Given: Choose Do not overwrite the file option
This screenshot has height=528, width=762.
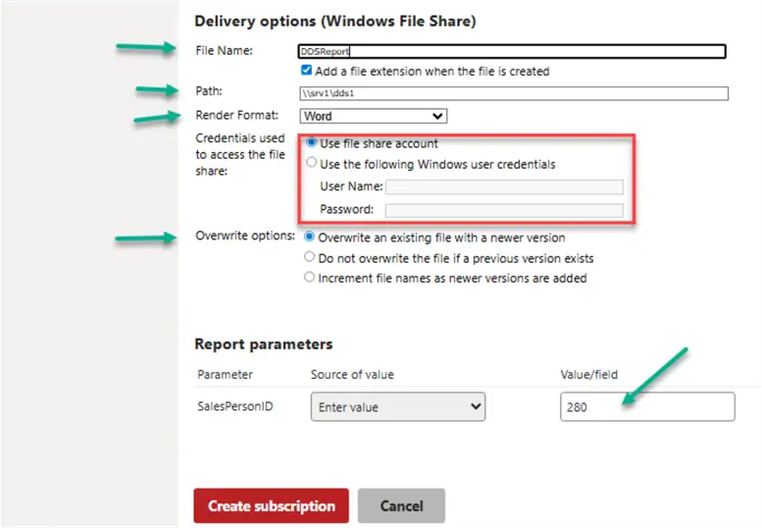Looking at the screenshot, I should point(311,258).
